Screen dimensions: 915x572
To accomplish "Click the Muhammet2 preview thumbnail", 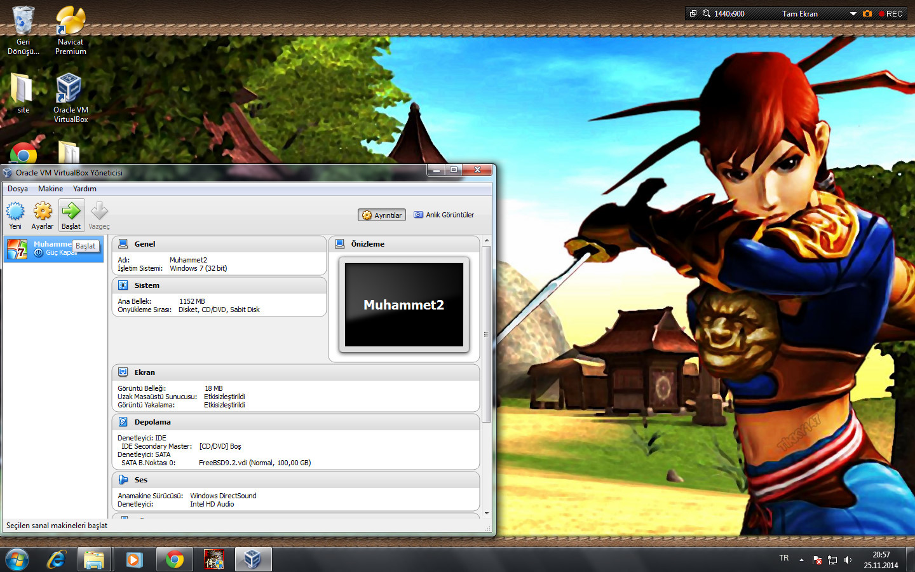I will coord(404,304).
